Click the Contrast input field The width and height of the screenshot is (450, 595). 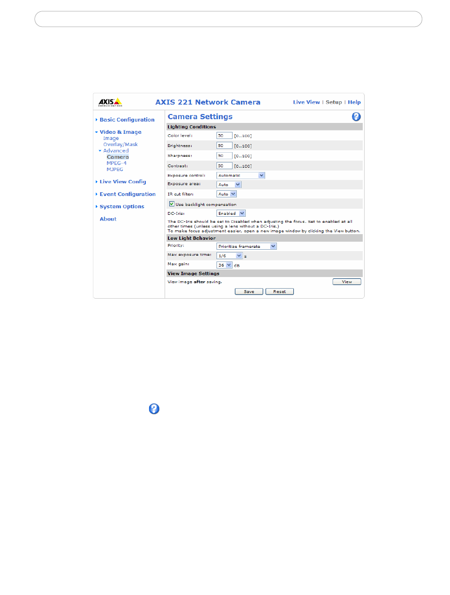pyautogui.click(x=225, y=166)
